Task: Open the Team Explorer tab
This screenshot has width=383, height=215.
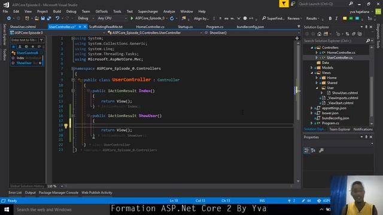Action: tap(340, 129)
